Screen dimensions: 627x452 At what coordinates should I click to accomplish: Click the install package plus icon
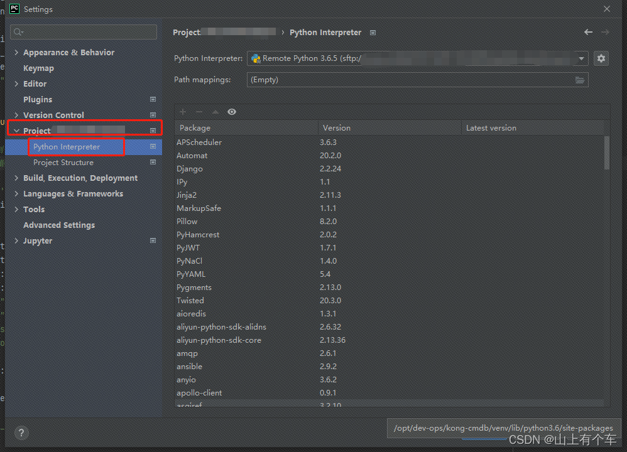coord(183,112)
